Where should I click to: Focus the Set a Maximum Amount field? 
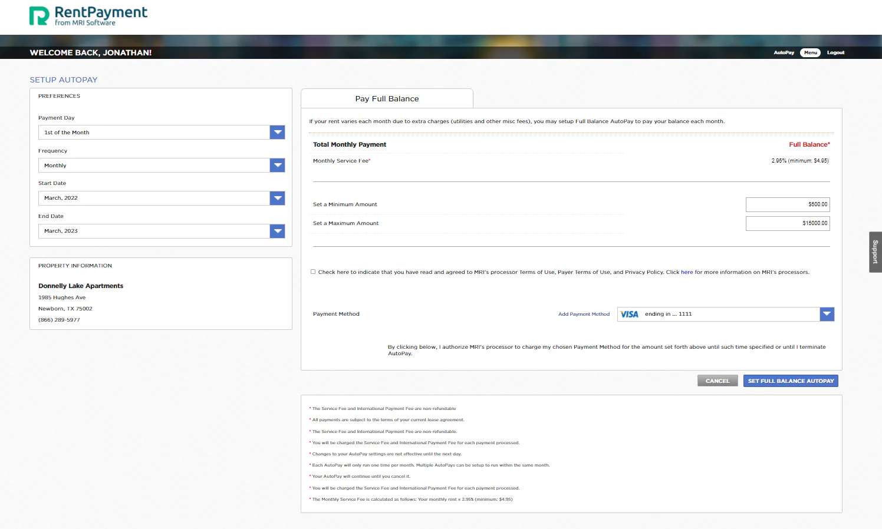[788, 223]
